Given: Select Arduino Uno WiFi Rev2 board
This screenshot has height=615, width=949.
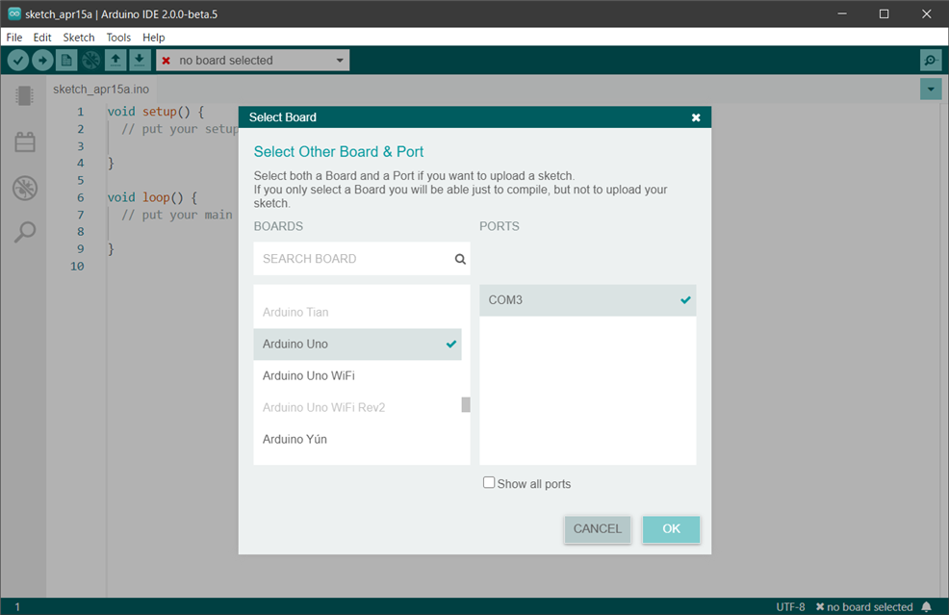Looking at the screenshot, I should (x=357, y=407).
